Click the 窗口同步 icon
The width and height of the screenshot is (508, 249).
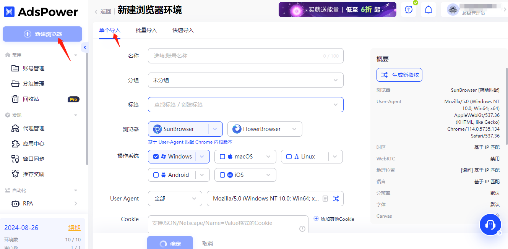(15, 159)
